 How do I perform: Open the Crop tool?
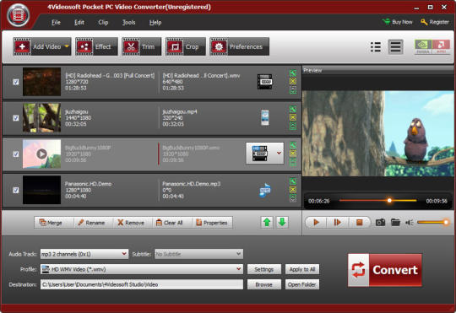186,46
